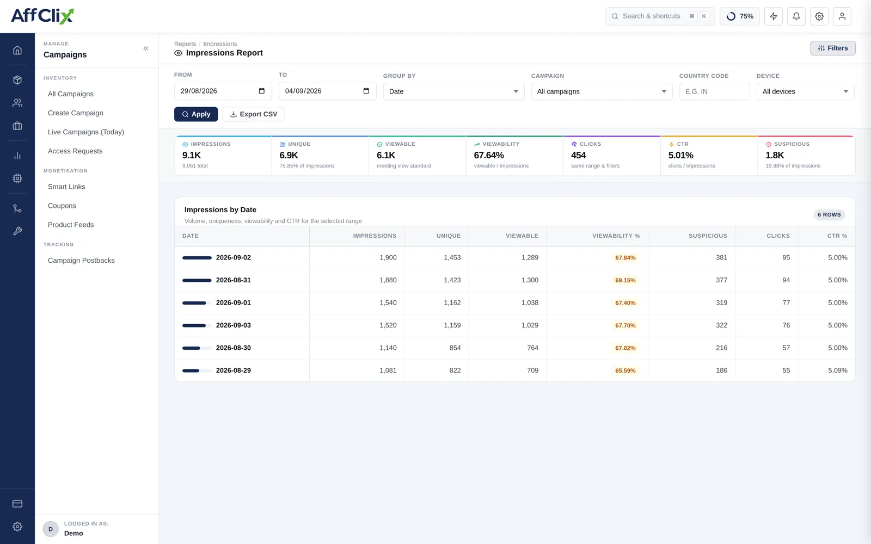871x544 pixels.
Task: Open settings gear in top header
Action: 819,16
